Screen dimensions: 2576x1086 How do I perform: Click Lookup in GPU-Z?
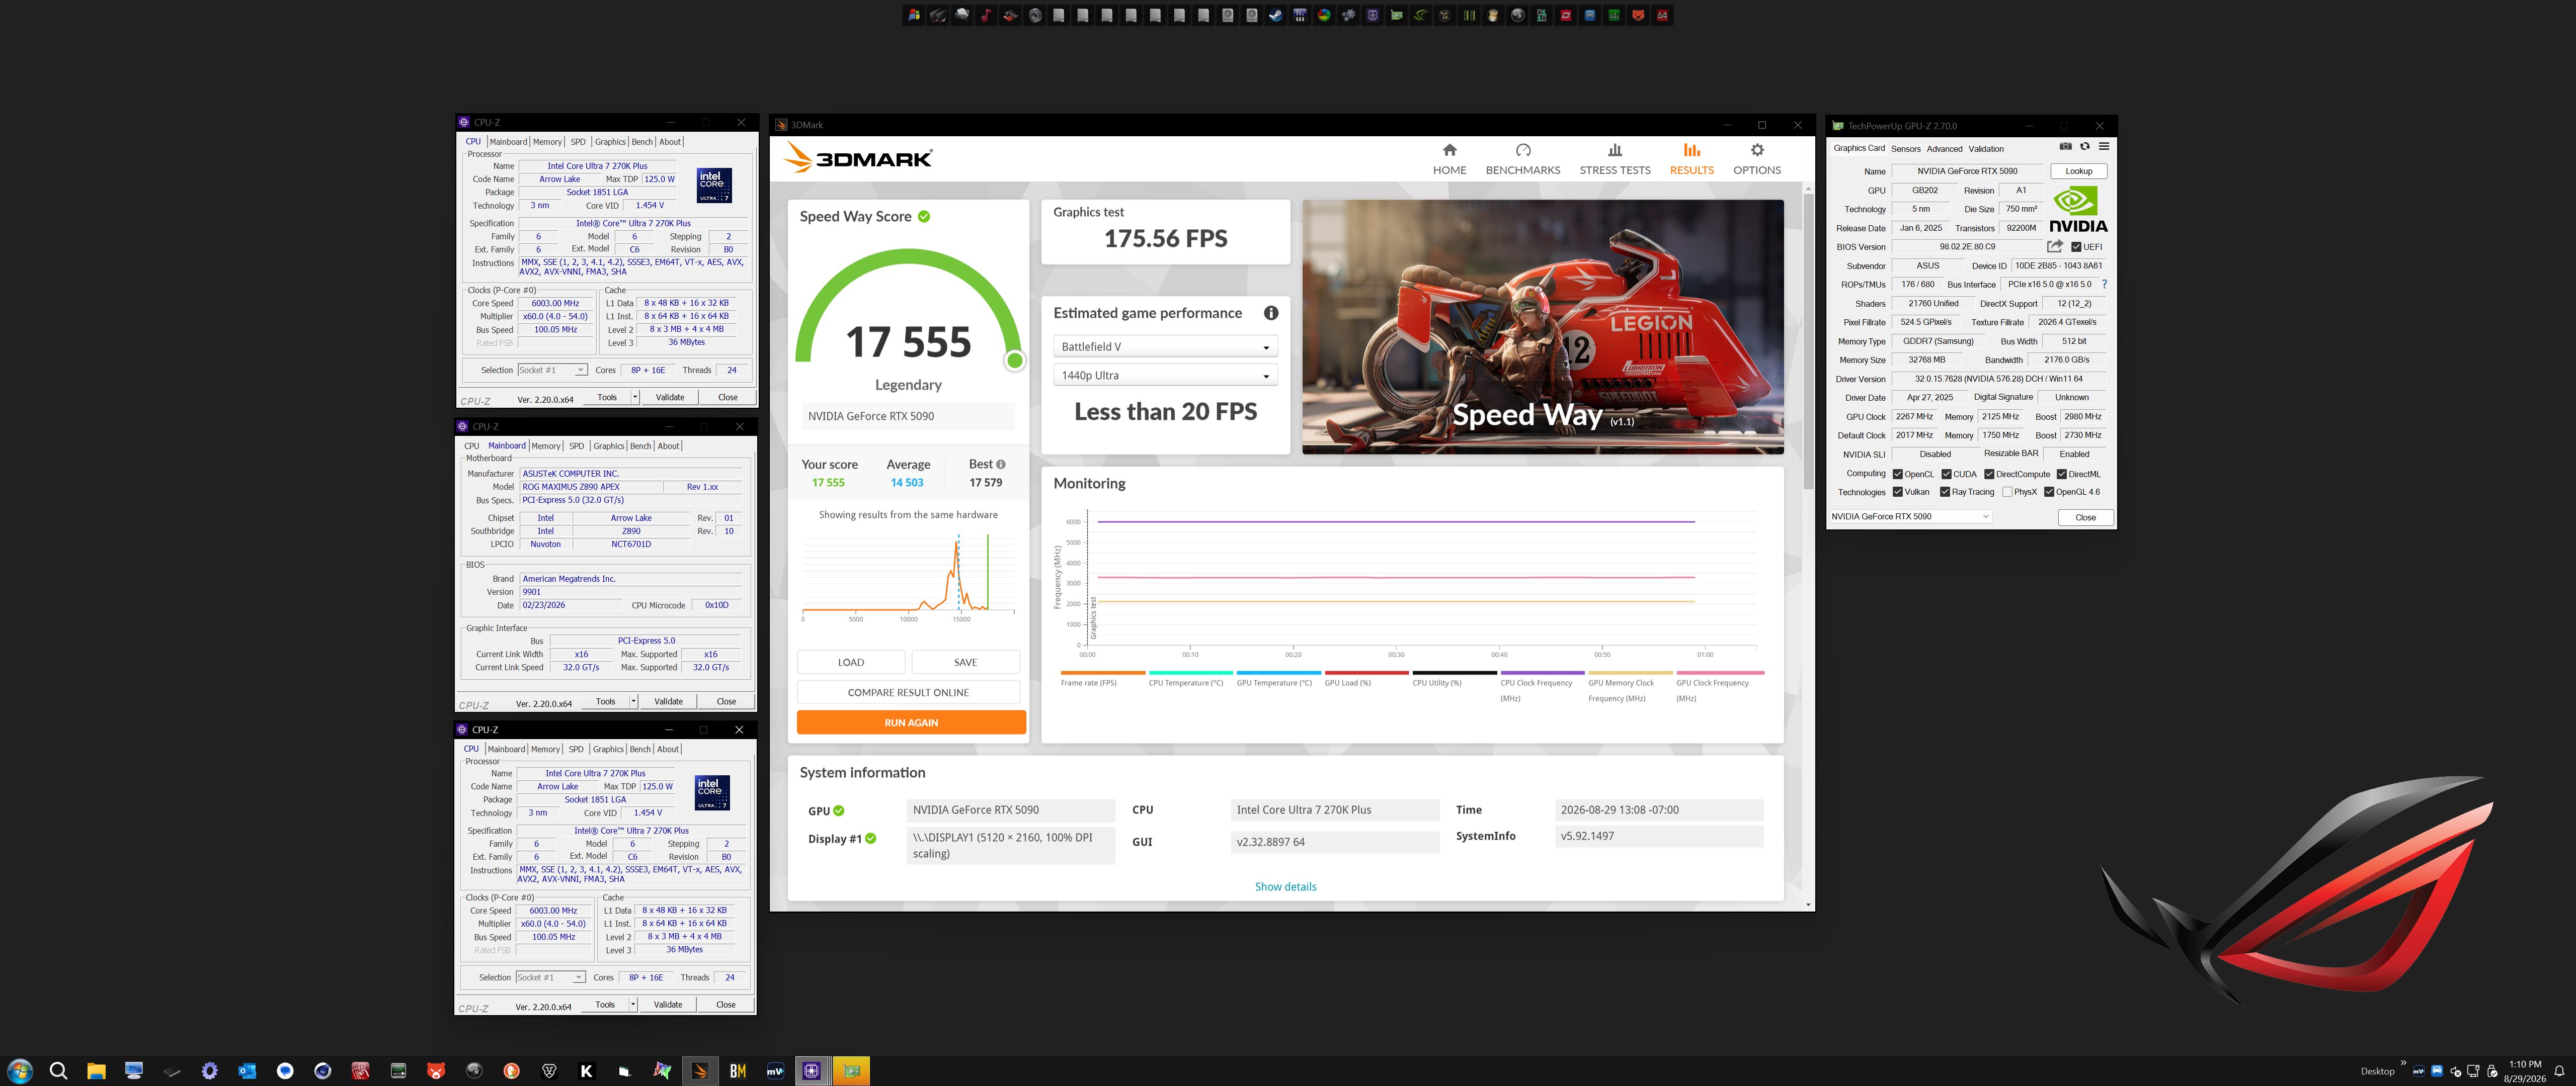(2079, 171)
